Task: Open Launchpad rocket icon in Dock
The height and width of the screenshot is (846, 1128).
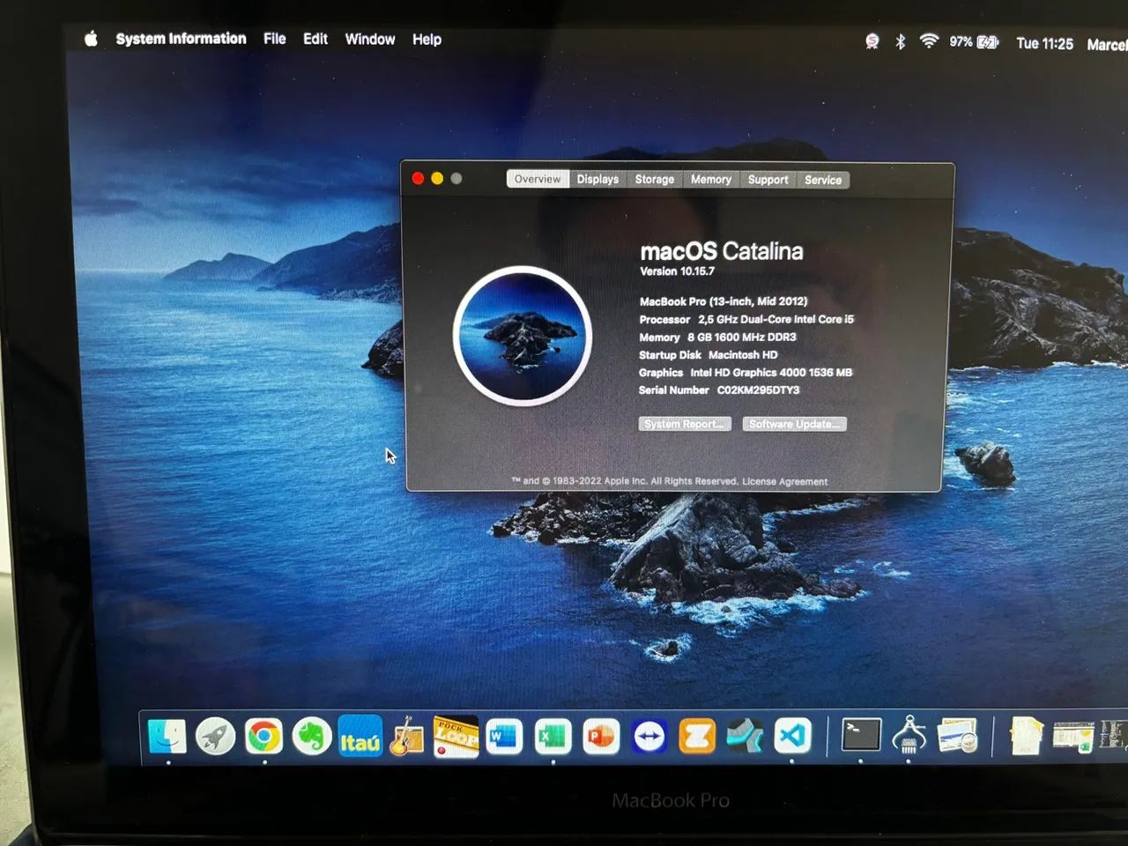Action: [x=215, y=737]
